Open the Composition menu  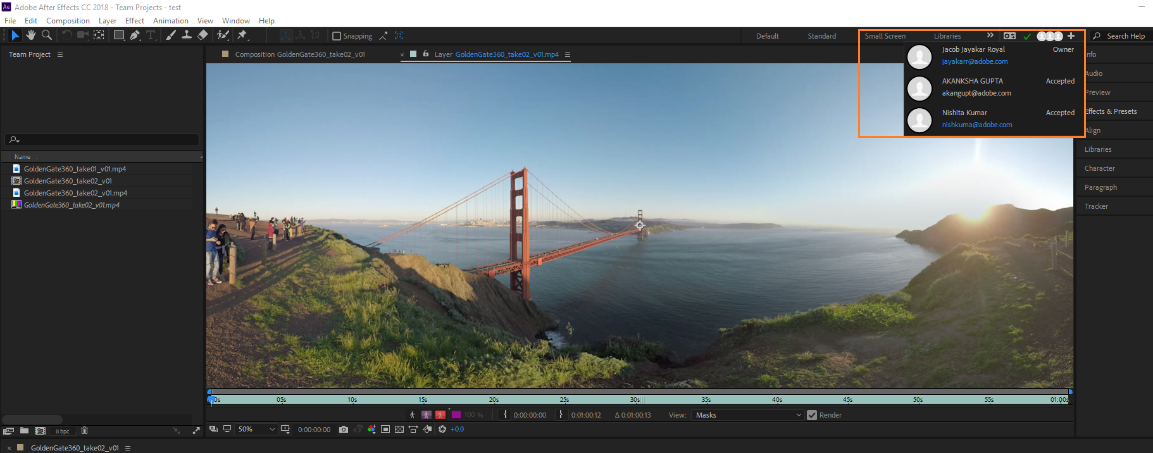pyautogui.click(x=68, y=20)
